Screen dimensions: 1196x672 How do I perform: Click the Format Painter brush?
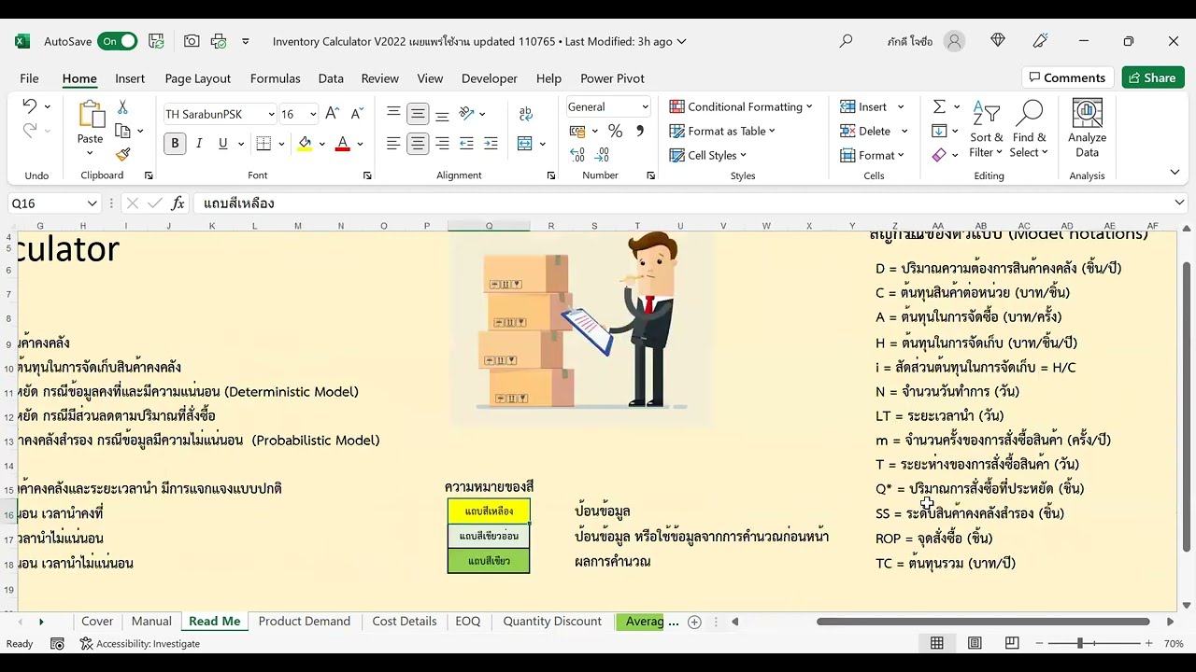click(122, 154)
